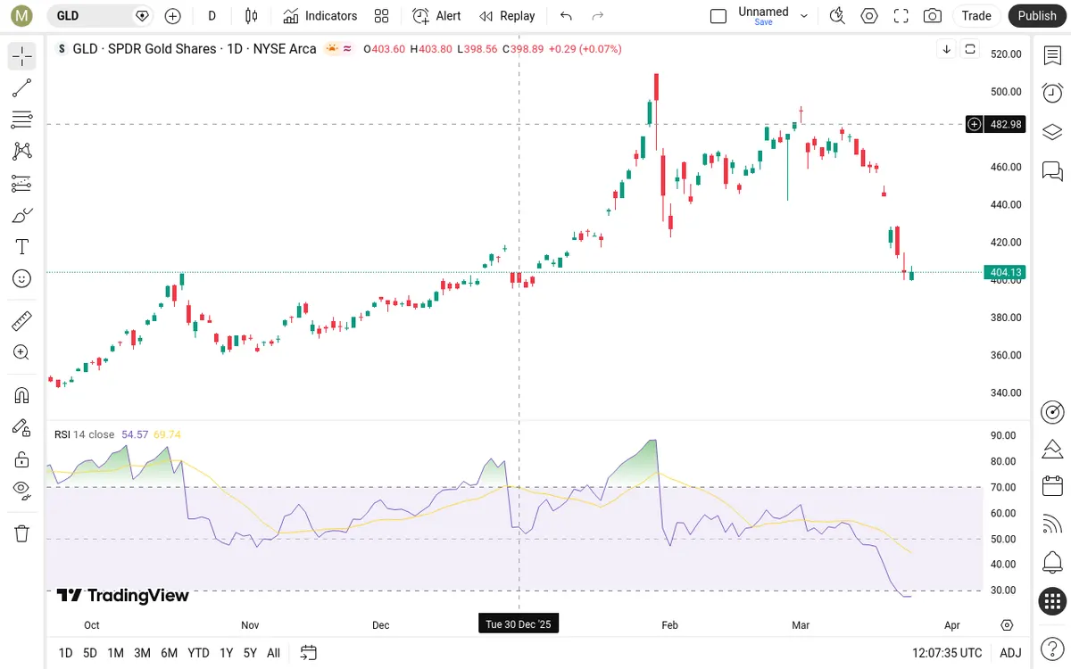Take a chart snapshot with camera
Viewport: 1071px width, 669px height.
point(933,15)
